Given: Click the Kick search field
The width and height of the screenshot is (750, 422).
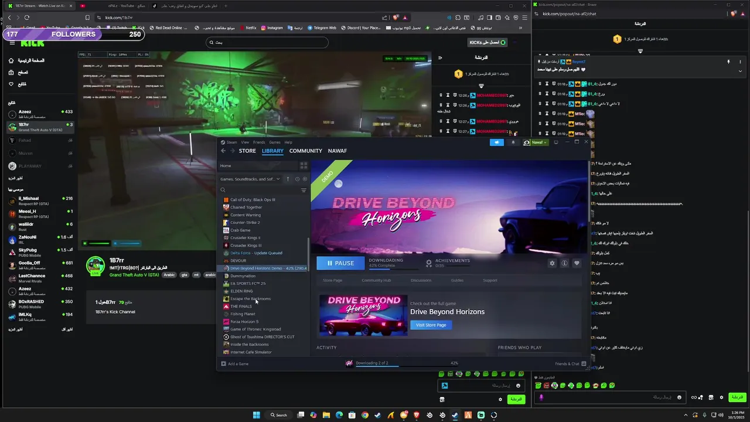Looking at the screenshot, I should click(267, 42).
